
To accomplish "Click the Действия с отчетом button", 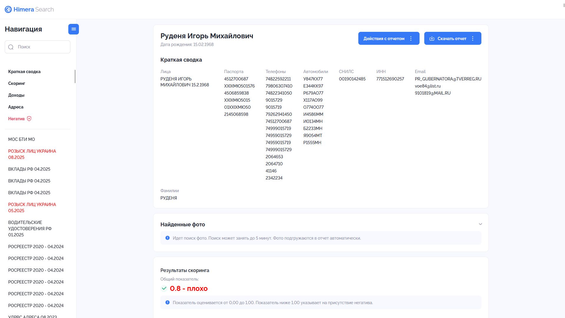I will pyautogui.click(x=389, y=38).
